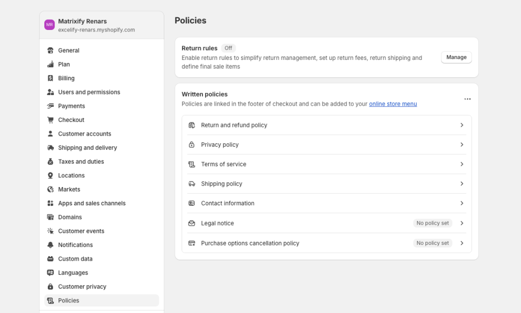Viewport: 521px width, 313px height.
Task: Click the Notifications bell icon
Action: tap(49, 244)
